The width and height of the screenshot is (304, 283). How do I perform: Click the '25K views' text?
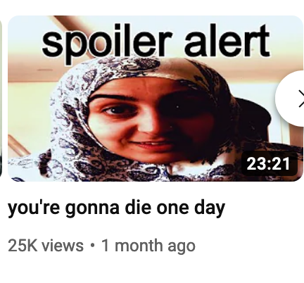pos(46,246)
